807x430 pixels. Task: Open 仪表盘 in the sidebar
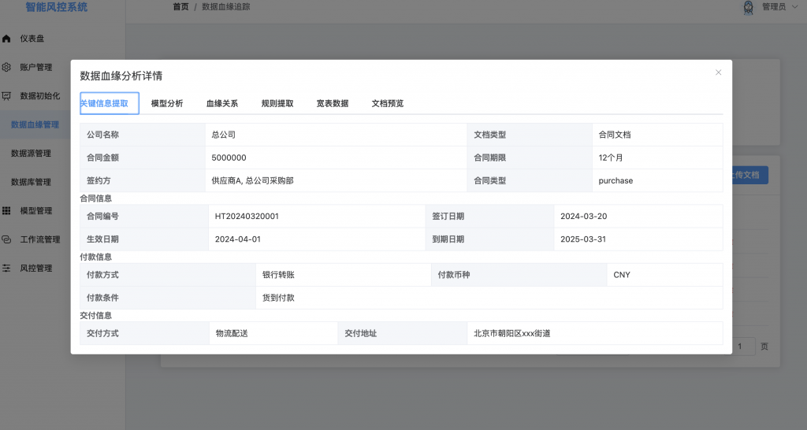(32, 39)
